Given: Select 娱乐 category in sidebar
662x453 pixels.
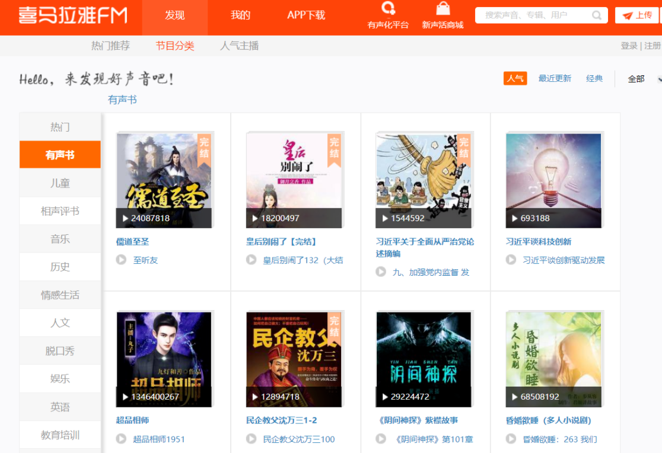Looking at the screenshot, I should (60, 379).
